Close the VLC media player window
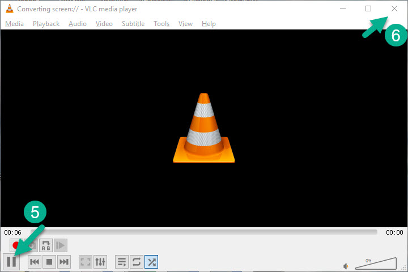Image resolution: width=408 pixels, height=272 pixels. (x=394, y=8)
